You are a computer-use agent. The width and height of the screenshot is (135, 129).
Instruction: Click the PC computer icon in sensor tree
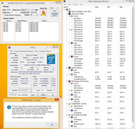click(x=67, y=9)
